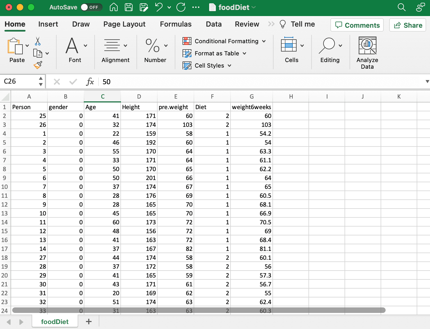Image resolution: width=430 pixels, height=329 pixels.
Task: Click the Save floppy disk icon
Action: tap(129, 7)
